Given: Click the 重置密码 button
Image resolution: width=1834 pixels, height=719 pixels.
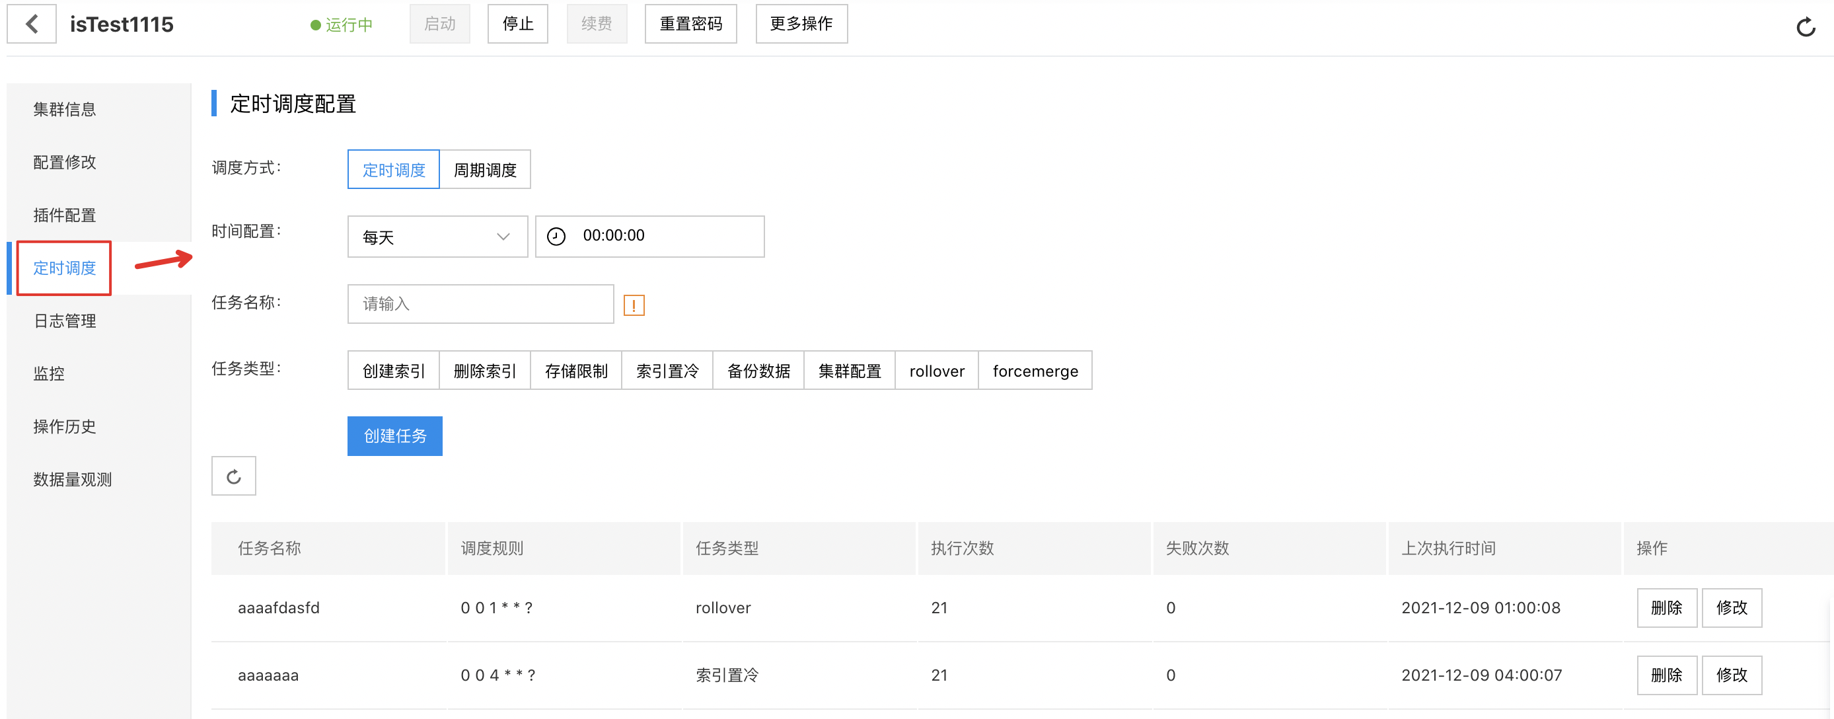Looking at the screenshot, I should (690, 24).
